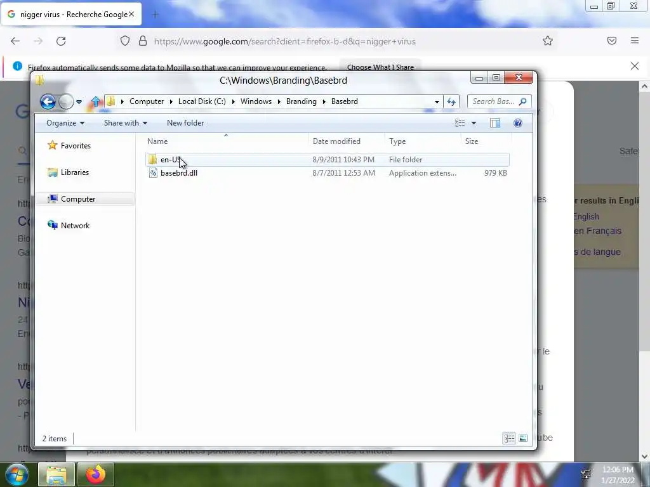650x487 pixels.
Task: Click the 8/9/2011 10:43 PM date cell
Action: [343, 159]
